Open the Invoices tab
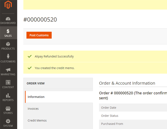The width and height of the screenshot is (167, 129). coord(33,109)
